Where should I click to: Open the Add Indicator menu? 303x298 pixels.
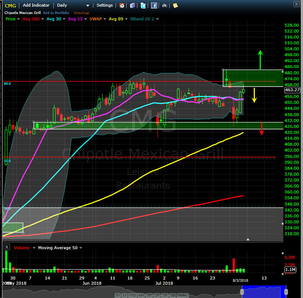36,6
